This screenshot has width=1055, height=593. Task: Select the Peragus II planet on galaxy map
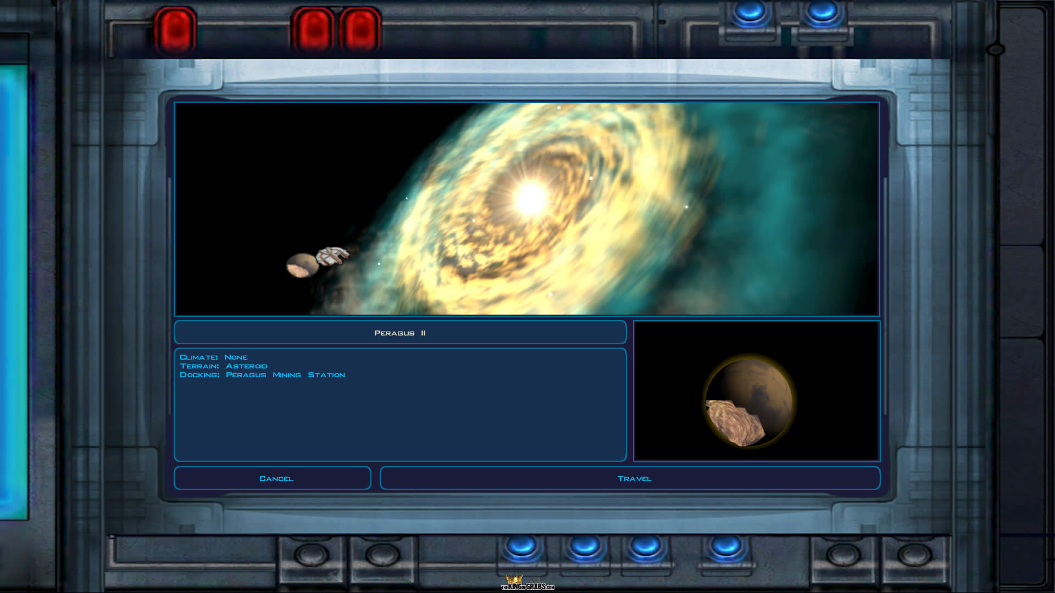[x=302, y=266]
